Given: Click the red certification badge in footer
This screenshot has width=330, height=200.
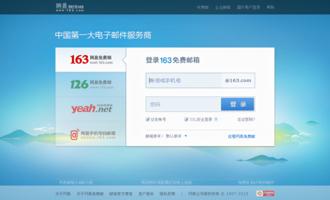Looking at the screenshot, I should tap(265, 193).
